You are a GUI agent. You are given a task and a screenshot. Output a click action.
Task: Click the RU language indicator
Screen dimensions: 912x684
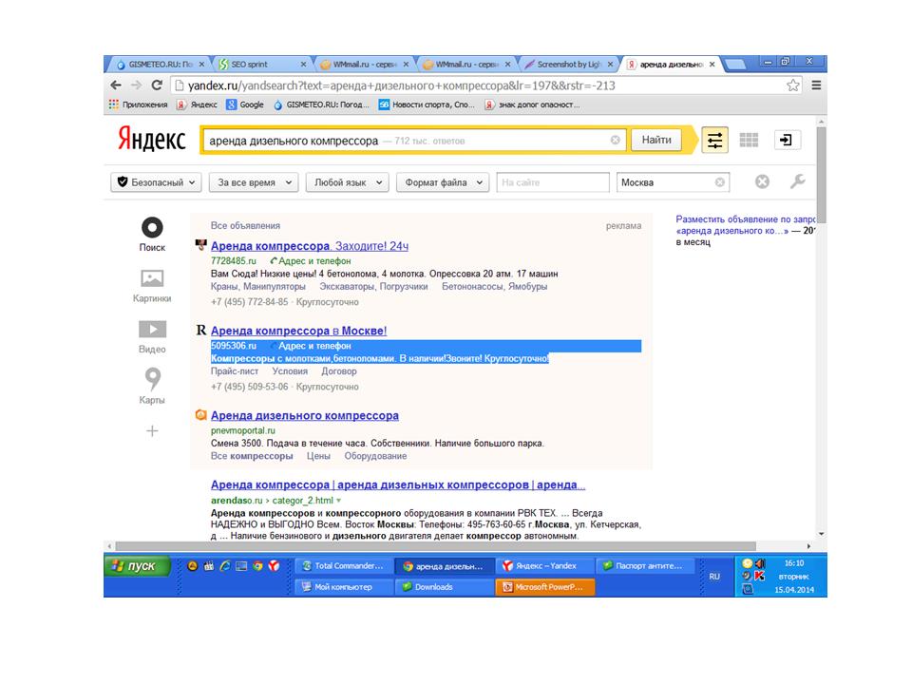click(714, 577)
